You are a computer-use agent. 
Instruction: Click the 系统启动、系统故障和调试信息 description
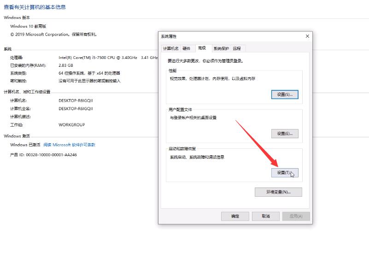tap(197, 157)
